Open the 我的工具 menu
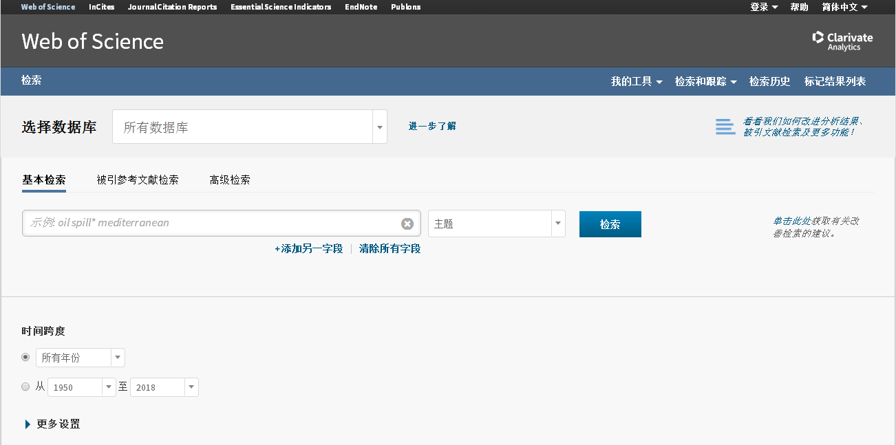The image size is (896, 445). click(x=637, y=81)
